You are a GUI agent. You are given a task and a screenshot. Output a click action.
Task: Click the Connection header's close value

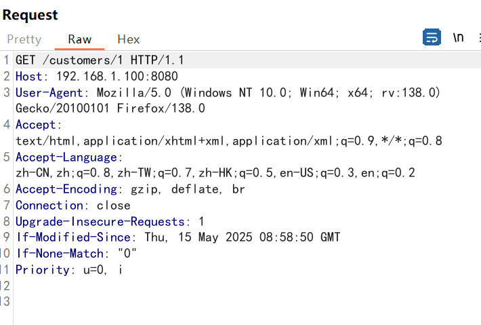click(114, 206)
